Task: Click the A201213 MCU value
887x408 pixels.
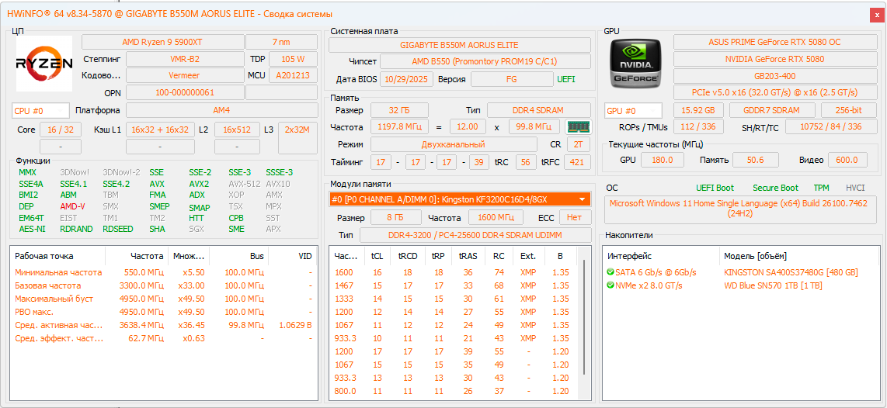Action: 293,75
